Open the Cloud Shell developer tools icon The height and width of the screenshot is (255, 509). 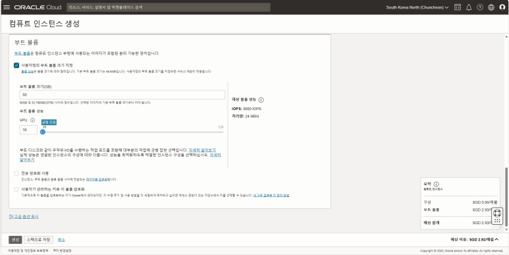click(458, 7)
